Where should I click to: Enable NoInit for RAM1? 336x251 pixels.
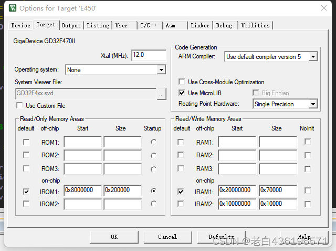pyautogui.click(x=308, y=142)
